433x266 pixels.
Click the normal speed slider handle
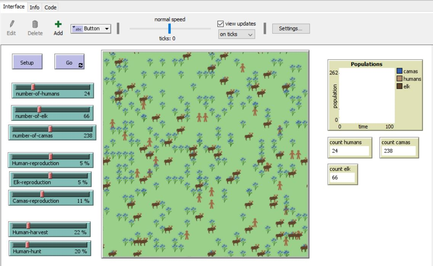pyautogui.click(x=170, y=29)
